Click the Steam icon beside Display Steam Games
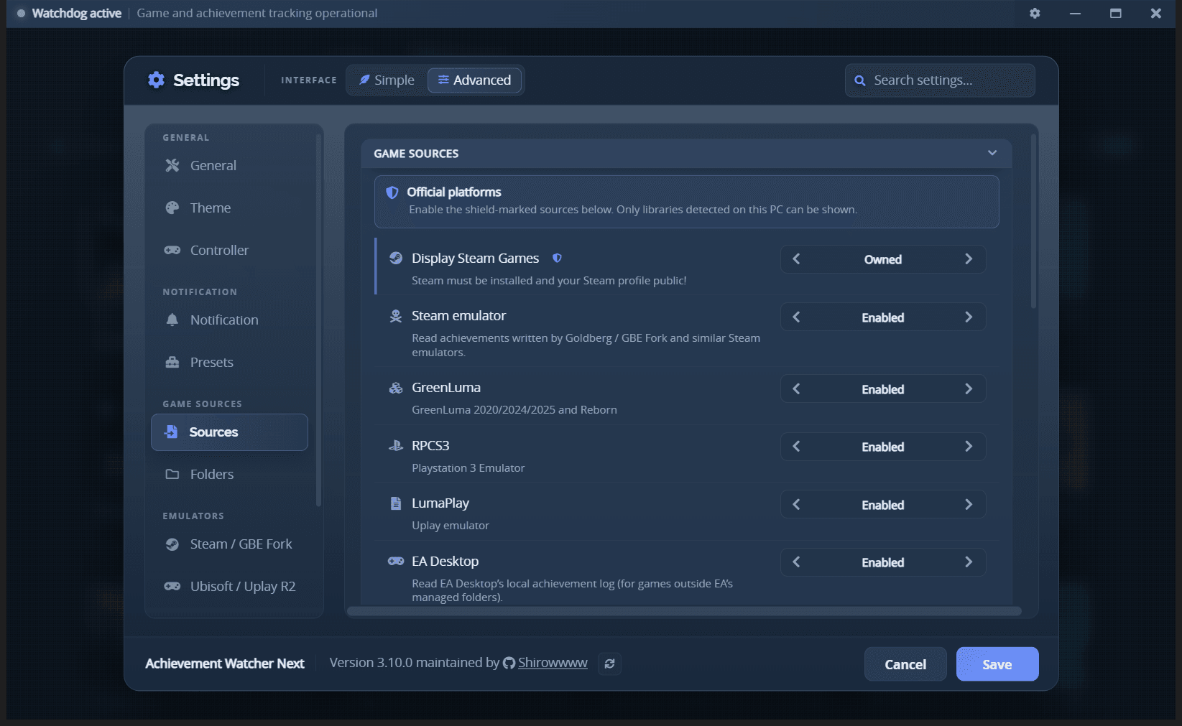This screenshot has height=726, width=1182. (395, 258)
